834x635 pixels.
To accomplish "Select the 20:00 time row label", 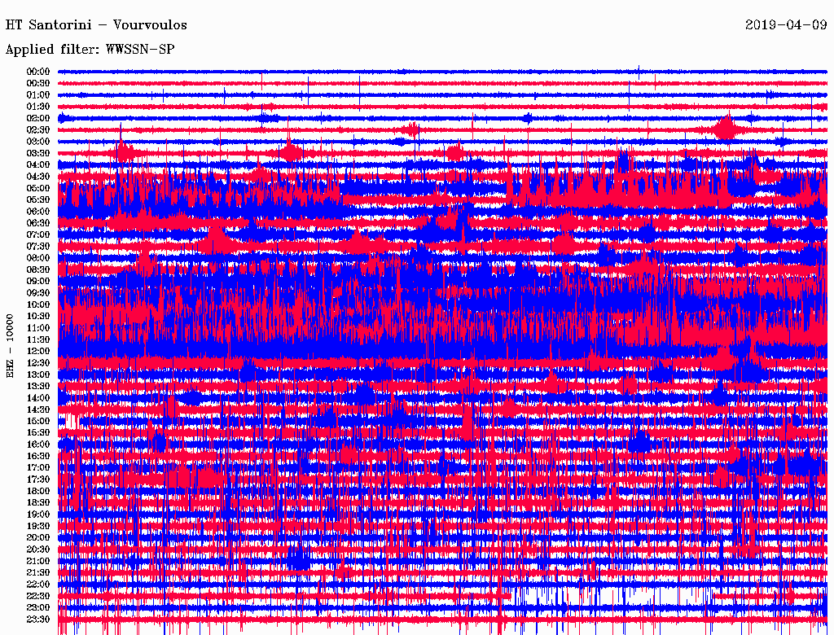I will tap(37, 538).
